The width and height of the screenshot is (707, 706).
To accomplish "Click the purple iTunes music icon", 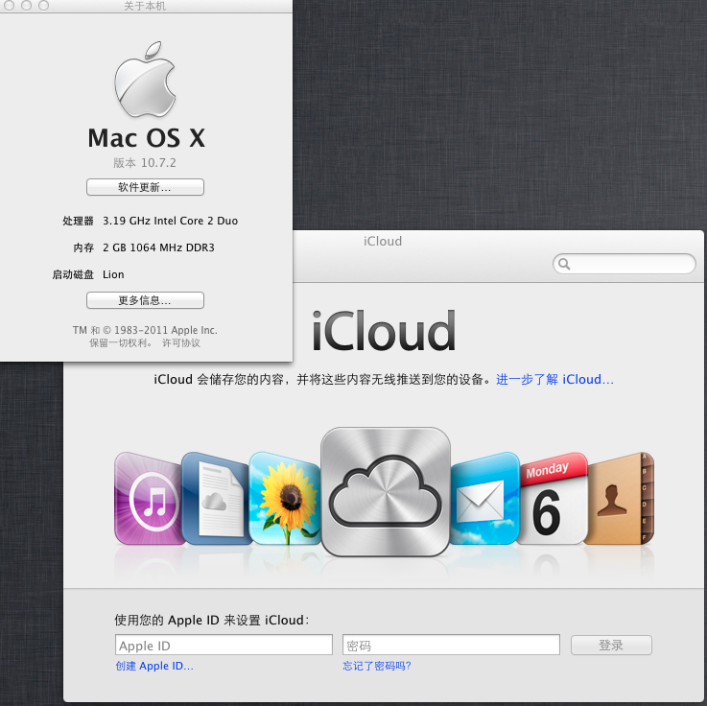I will pyautogui.click(x=149, y=499).
